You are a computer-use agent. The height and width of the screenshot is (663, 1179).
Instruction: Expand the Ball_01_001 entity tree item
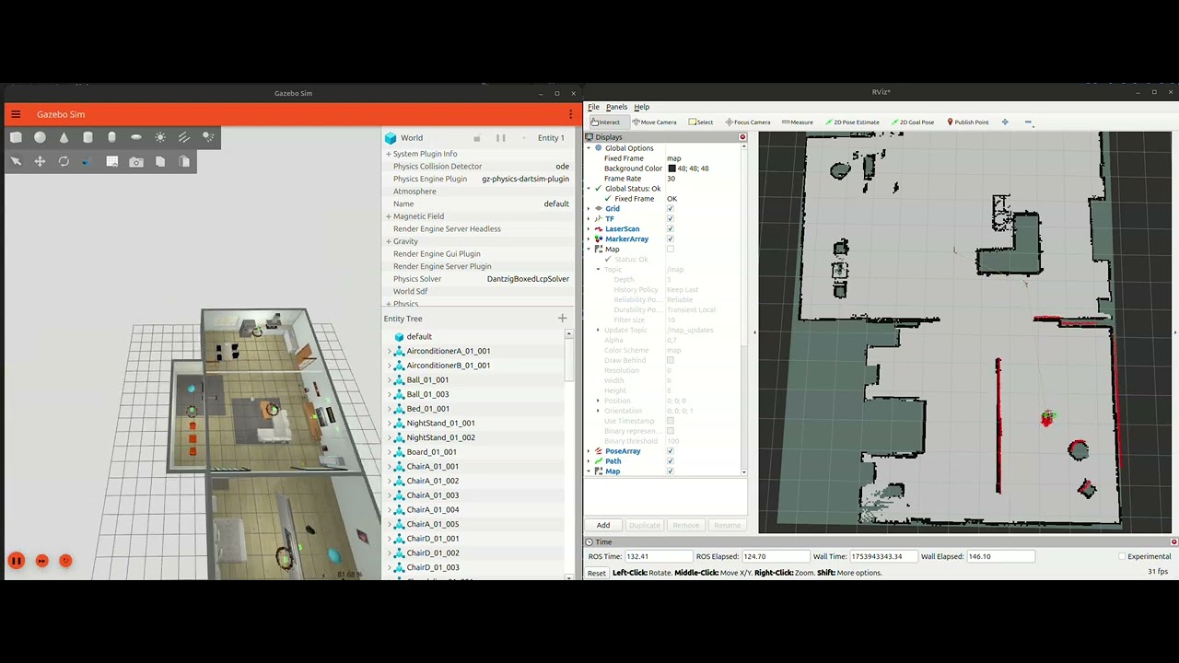[390, 379]
